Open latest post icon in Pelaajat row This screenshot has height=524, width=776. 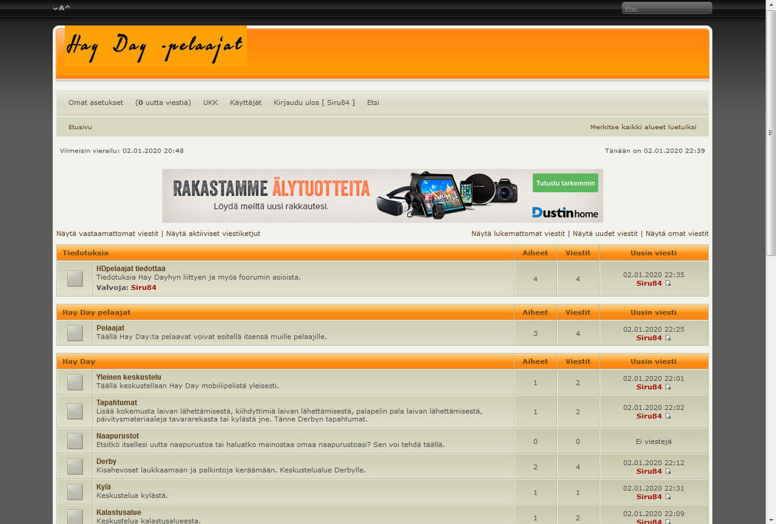(x=668, y=338)
